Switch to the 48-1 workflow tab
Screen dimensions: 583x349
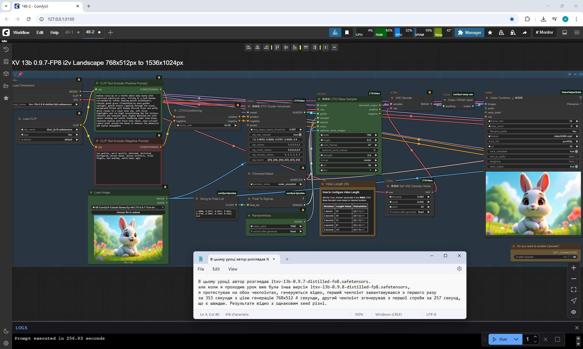click(69, 32)
